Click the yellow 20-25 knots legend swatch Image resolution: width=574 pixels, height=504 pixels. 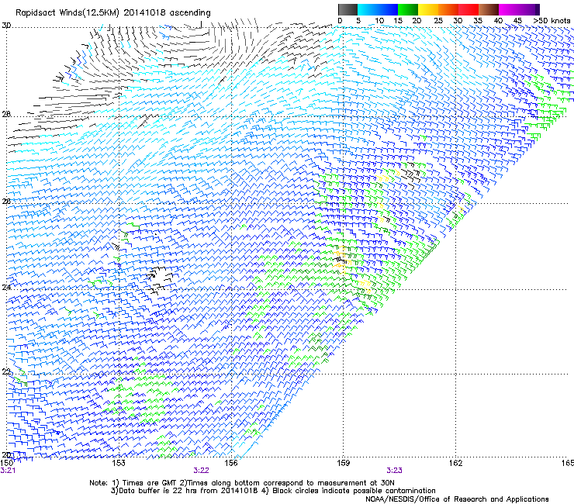pos(428,9)
